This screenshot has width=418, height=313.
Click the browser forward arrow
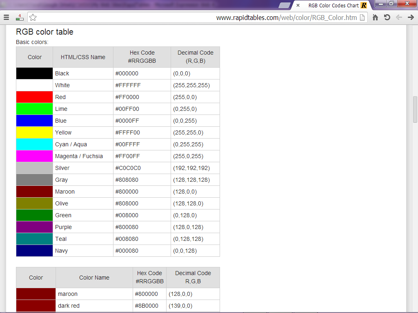pyautogui.click(x=411, y=18)
